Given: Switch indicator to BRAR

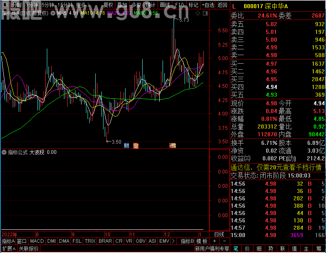Looking at the screenshot, I should pyautogui.click(x=105, y=241).
